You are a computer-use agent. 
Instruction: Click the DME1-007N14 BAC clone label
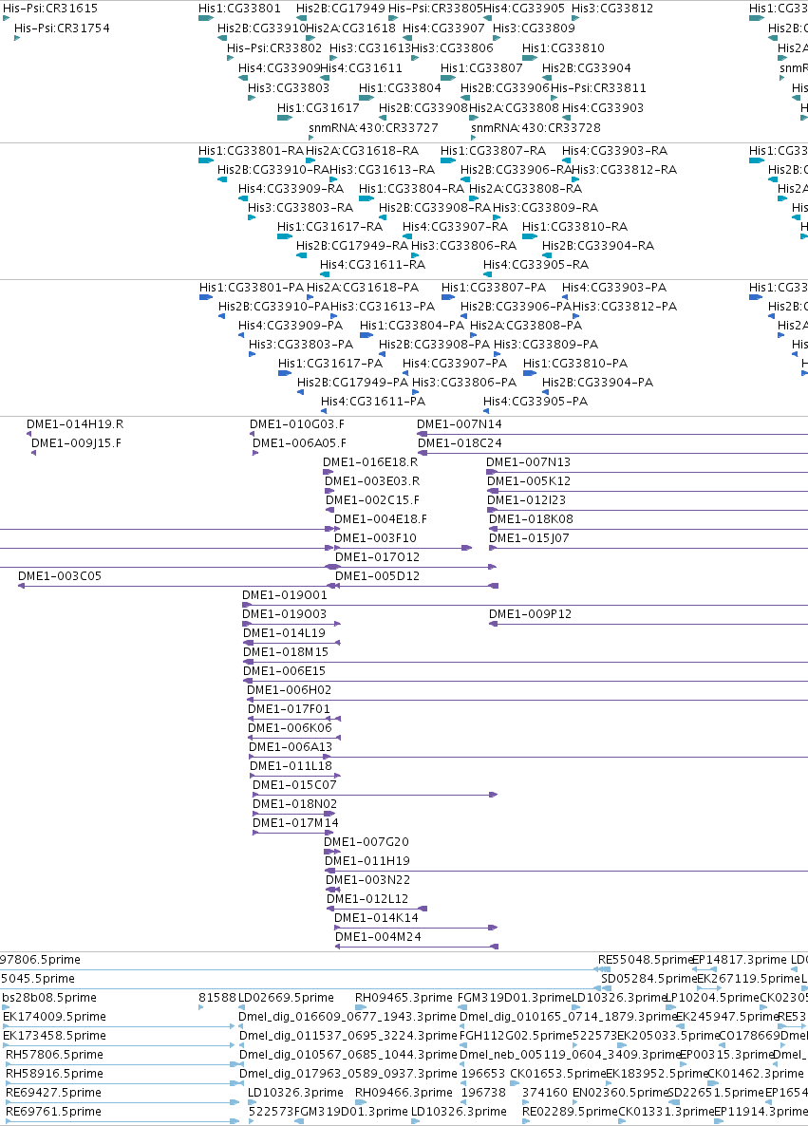coord(459,424)
